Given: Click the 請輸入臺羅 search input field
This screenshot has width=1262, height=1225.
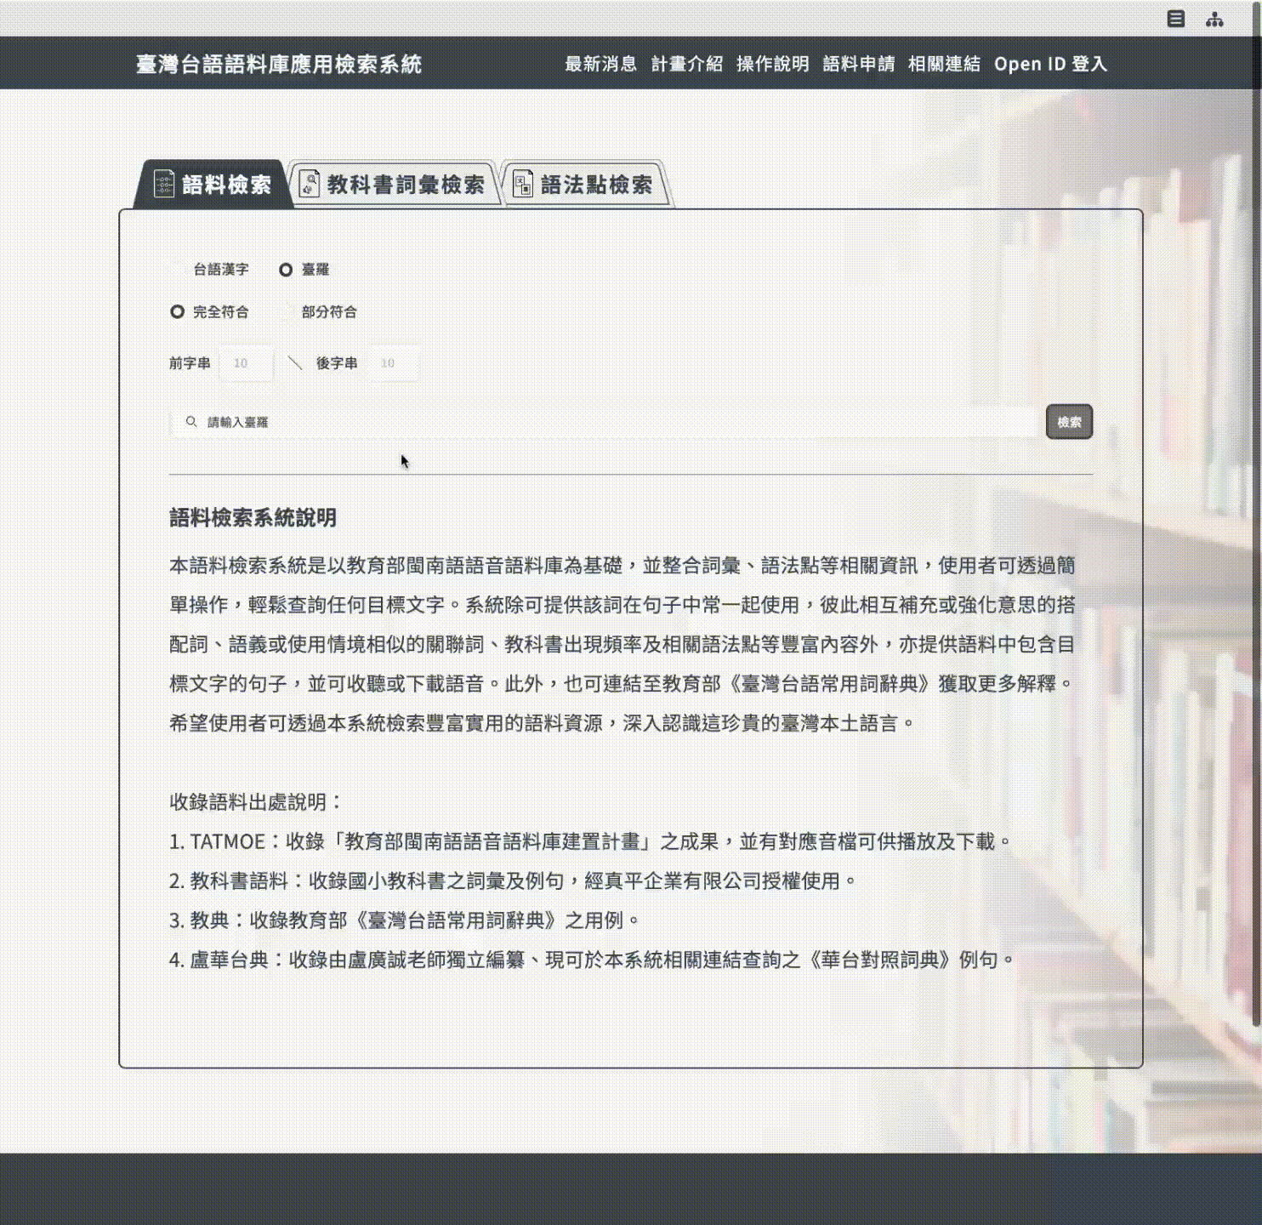Looking at the screenshot, I should (612, 422).
